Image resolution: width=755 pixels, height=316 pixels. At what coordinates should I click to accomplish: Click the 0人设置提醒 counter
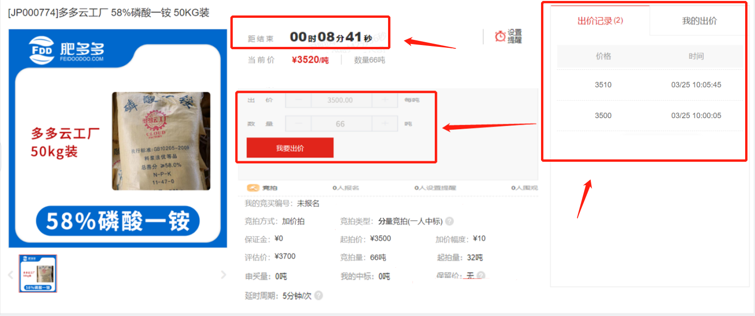click(x=435, y=188)
